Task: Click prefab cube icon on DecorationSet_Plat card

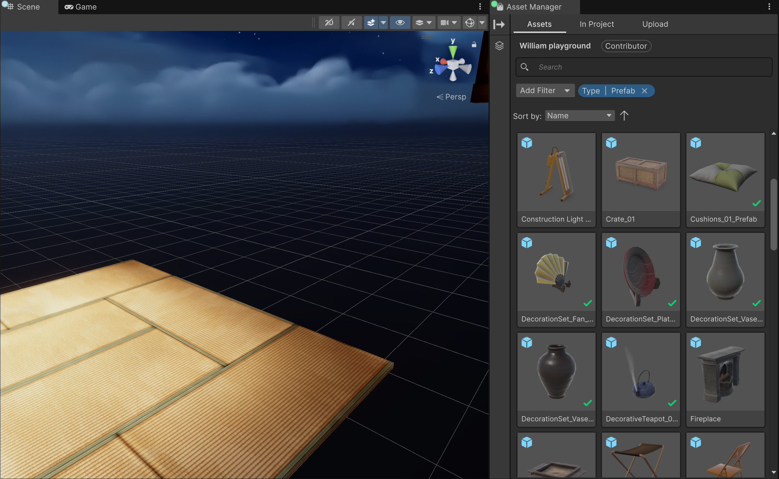Action: click(x=611, y=243)
